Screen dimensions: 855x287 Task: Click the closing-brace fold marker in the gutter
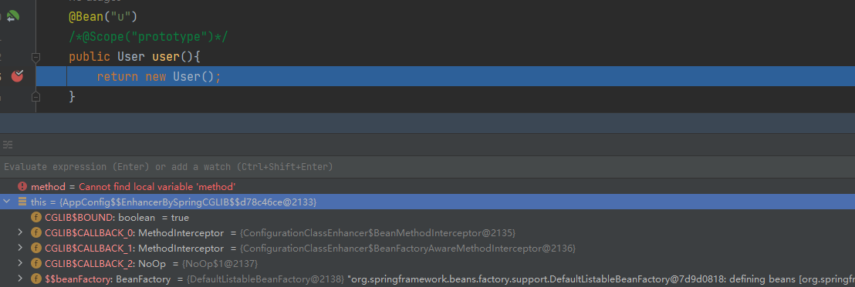[35, 97]
